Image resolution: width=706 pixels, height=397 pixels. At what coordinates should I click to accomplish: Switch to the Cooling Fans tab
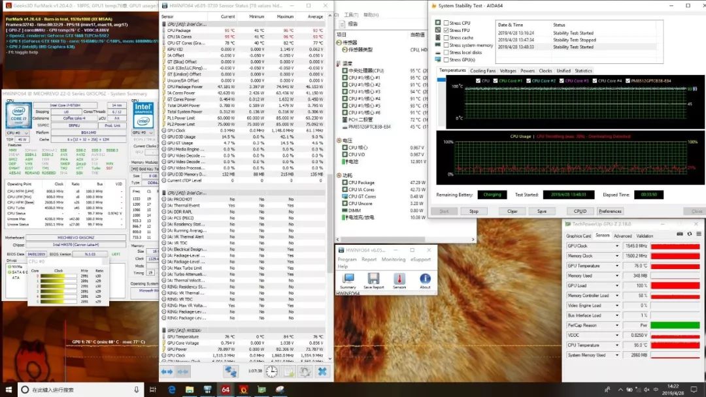[482, 71]
